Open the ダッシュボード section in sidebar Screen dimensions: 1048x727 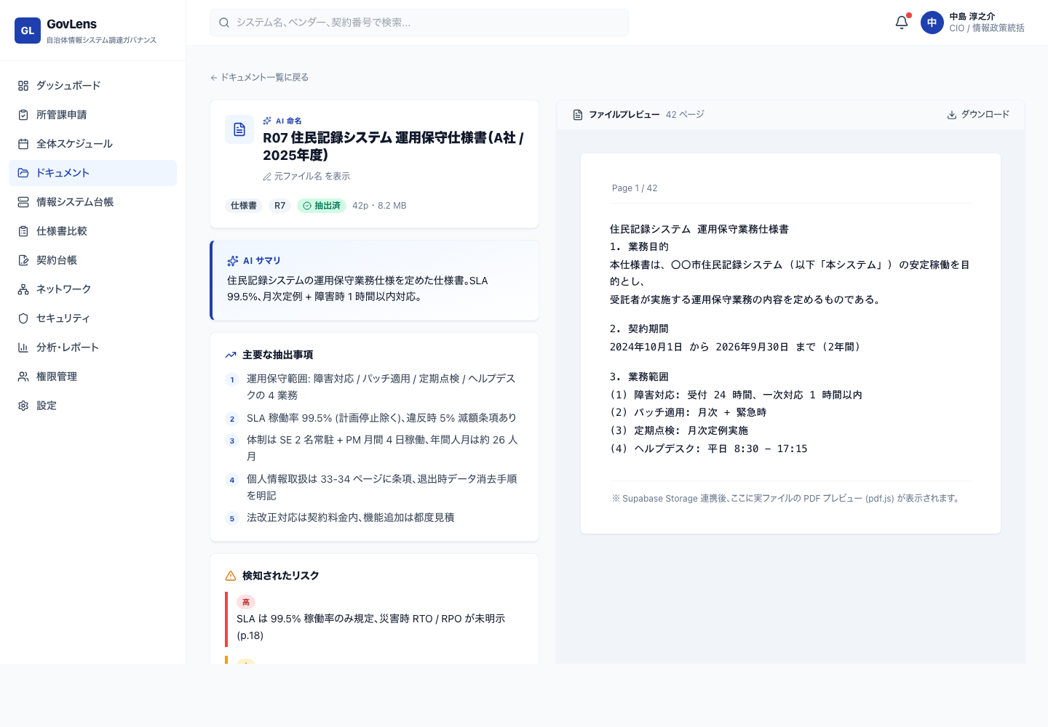67,86
